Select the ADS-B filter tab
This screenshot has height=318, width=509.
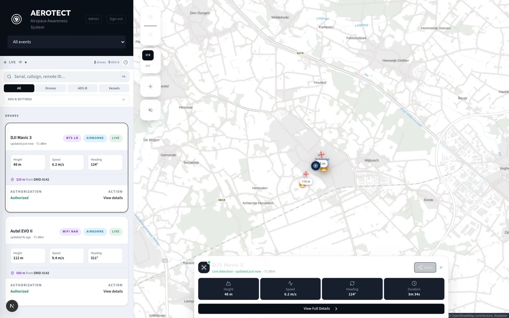pos(83,88)
